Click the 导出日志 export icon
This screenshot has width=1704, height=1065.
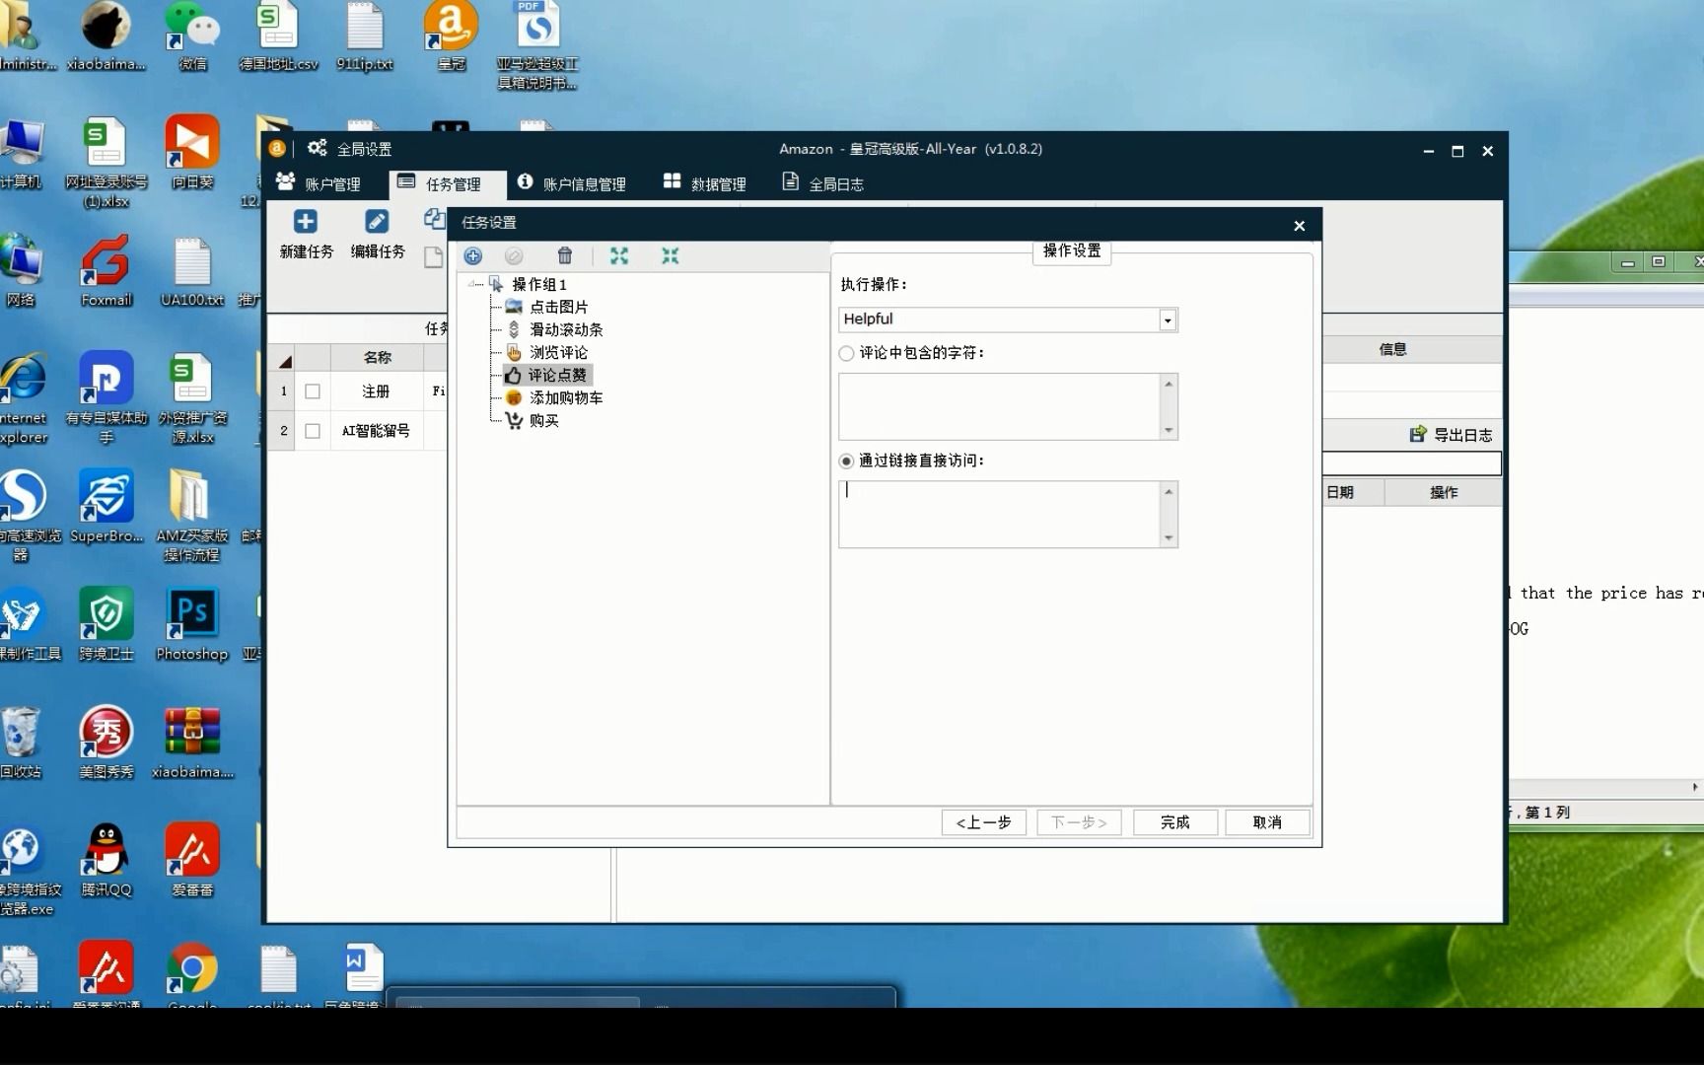point(1418,435)
